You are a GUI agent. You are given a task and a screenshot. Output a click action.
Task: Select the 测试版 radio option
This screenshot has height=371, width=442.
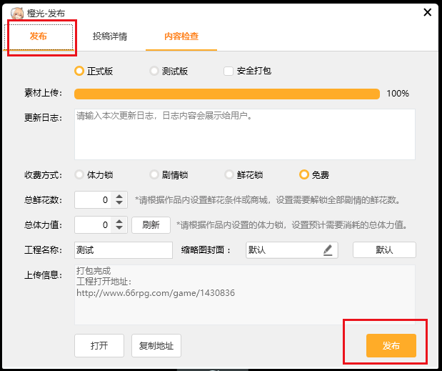tap(154, 71)
